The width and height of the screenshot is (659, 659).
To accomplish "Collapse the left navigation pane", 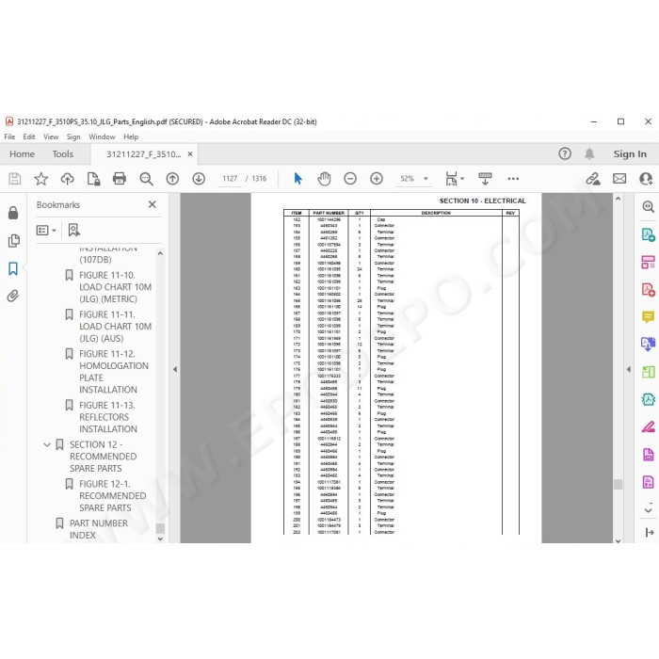I will tap(175, 369).
